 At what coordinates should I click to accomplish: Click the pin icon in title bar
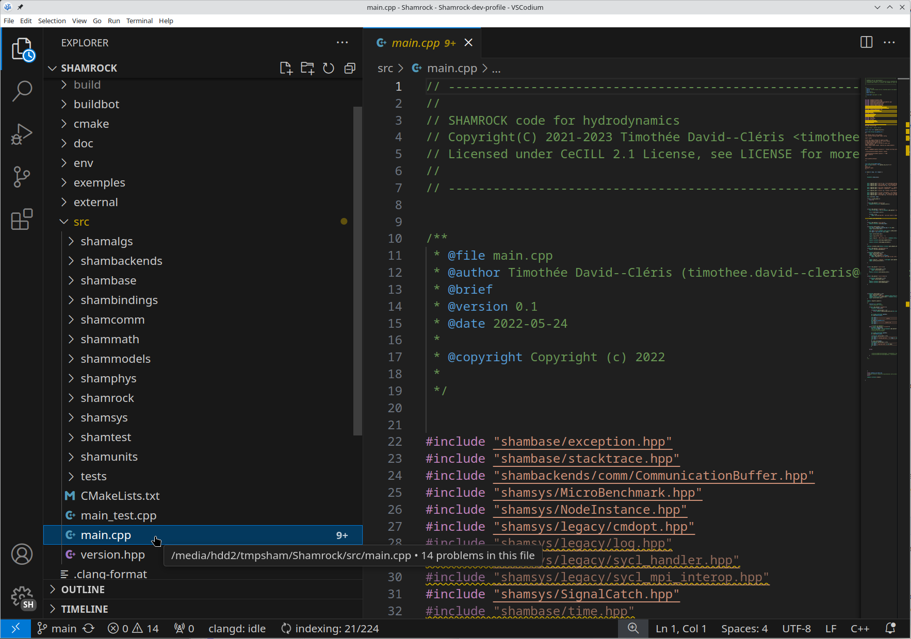click(20, 7)
